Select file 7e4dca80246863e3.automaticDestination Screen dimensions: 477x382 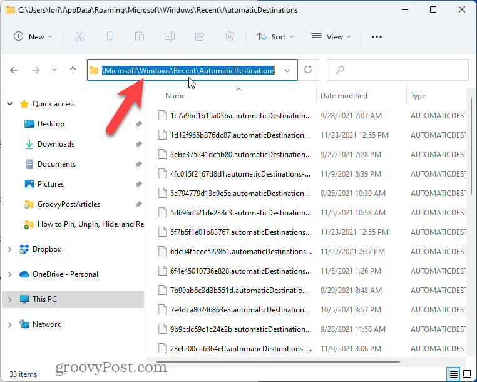[x=240, y=310]
